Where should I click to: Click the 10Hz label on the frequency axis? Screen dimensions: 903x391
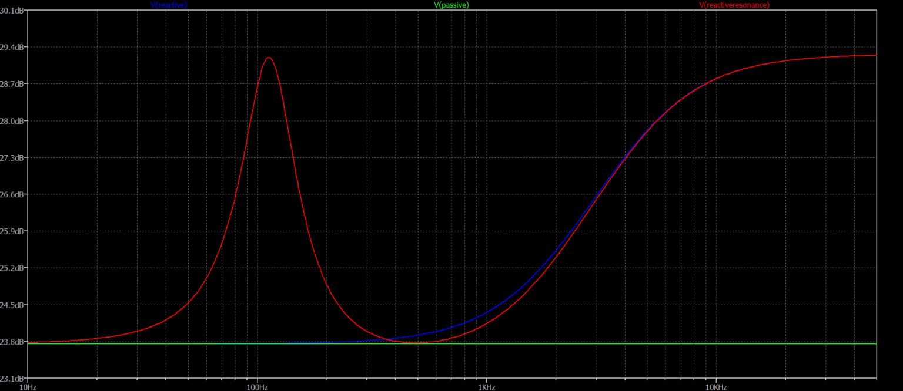click(28, 387)
